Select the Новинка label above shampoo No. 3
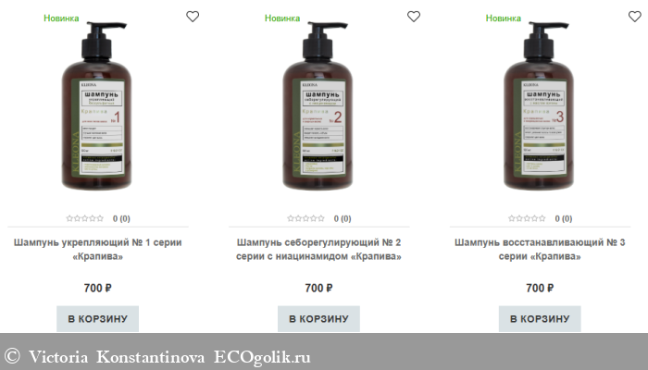648x370 pixels. click(504, 18)
